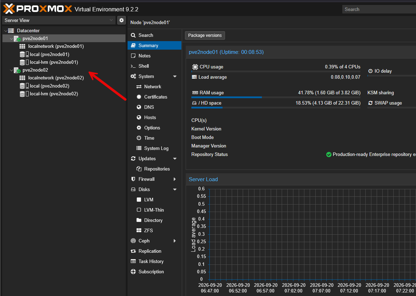The image size is (416, 296).
Task: Click the Package versions button
Action: [205, 35]
